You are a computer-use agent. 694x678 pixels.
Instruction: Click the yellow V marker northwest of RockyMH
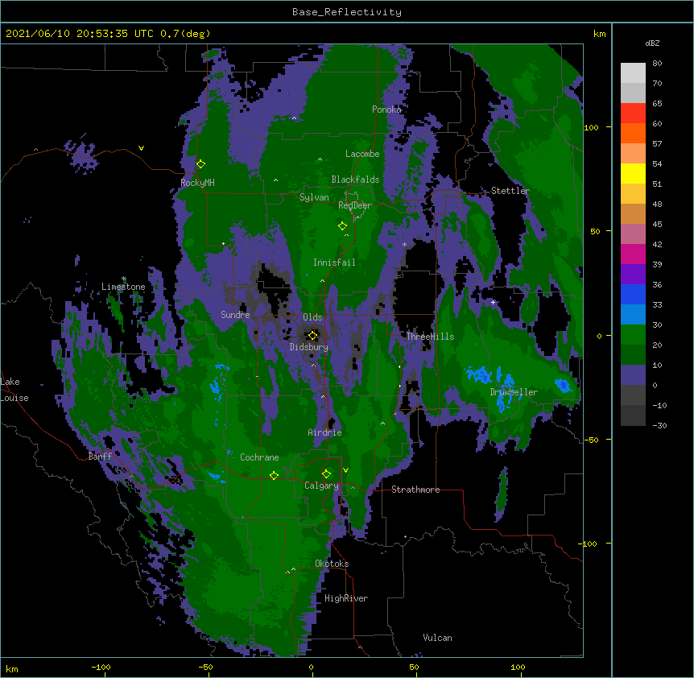pyautogui.click(x=141, y=148)
